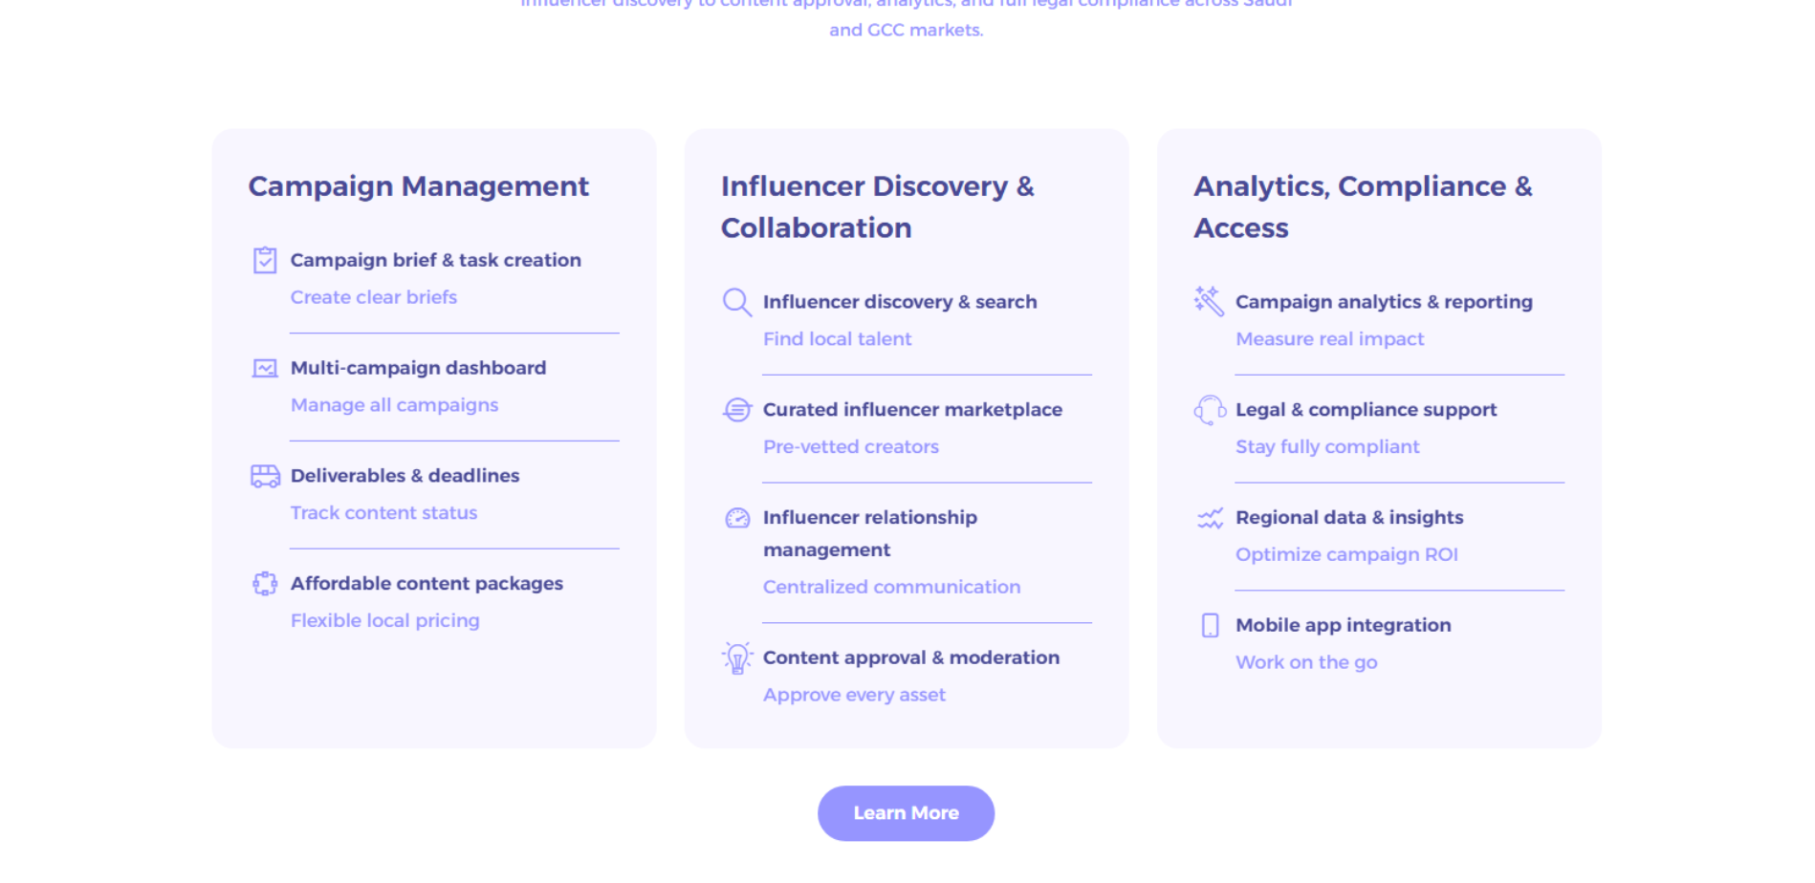This screenshot has height=883, width=1815.
Task: Click the Multi-campaign dashboard chart icon
Action: (265, 368)
